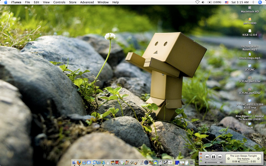Open MSN Messenger from the Dock
This screenshot has width=266, height=166.
pos(103,163)
